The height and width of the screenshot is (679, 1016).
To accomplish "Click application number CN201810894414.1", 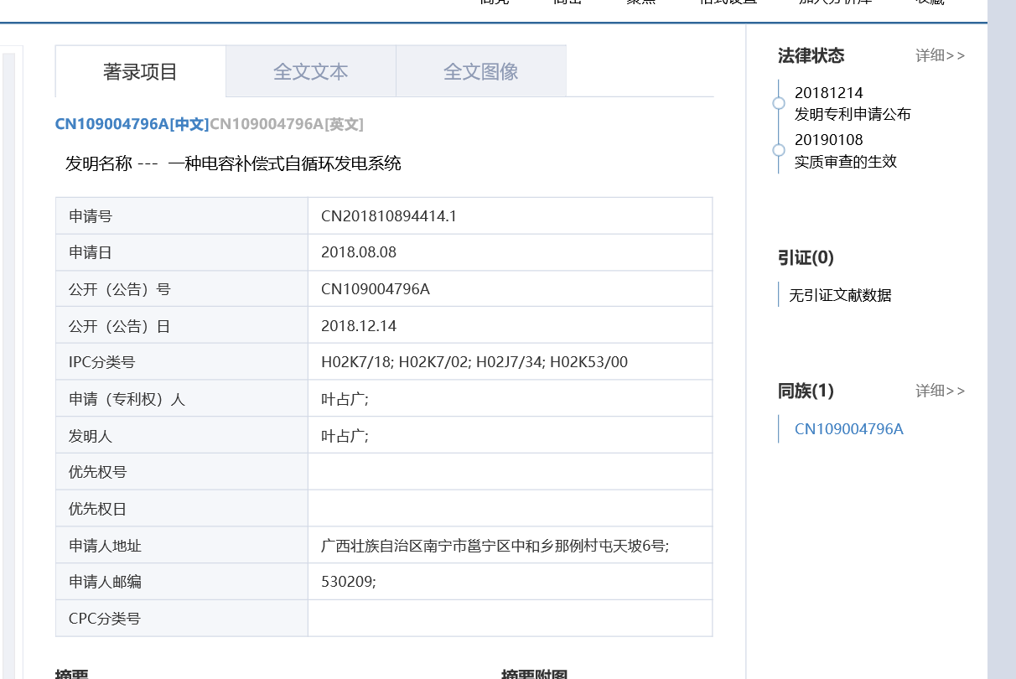I will click(389, 216).
